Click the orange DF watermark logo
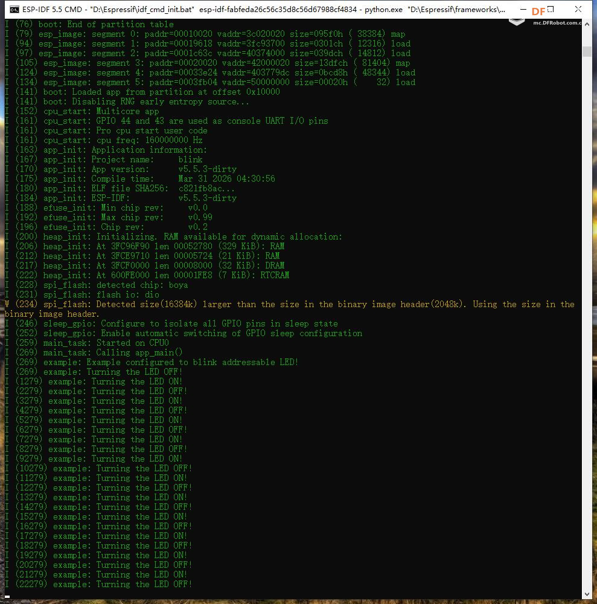597x604 pixels. pyautogui.click(x=538, y=11)
